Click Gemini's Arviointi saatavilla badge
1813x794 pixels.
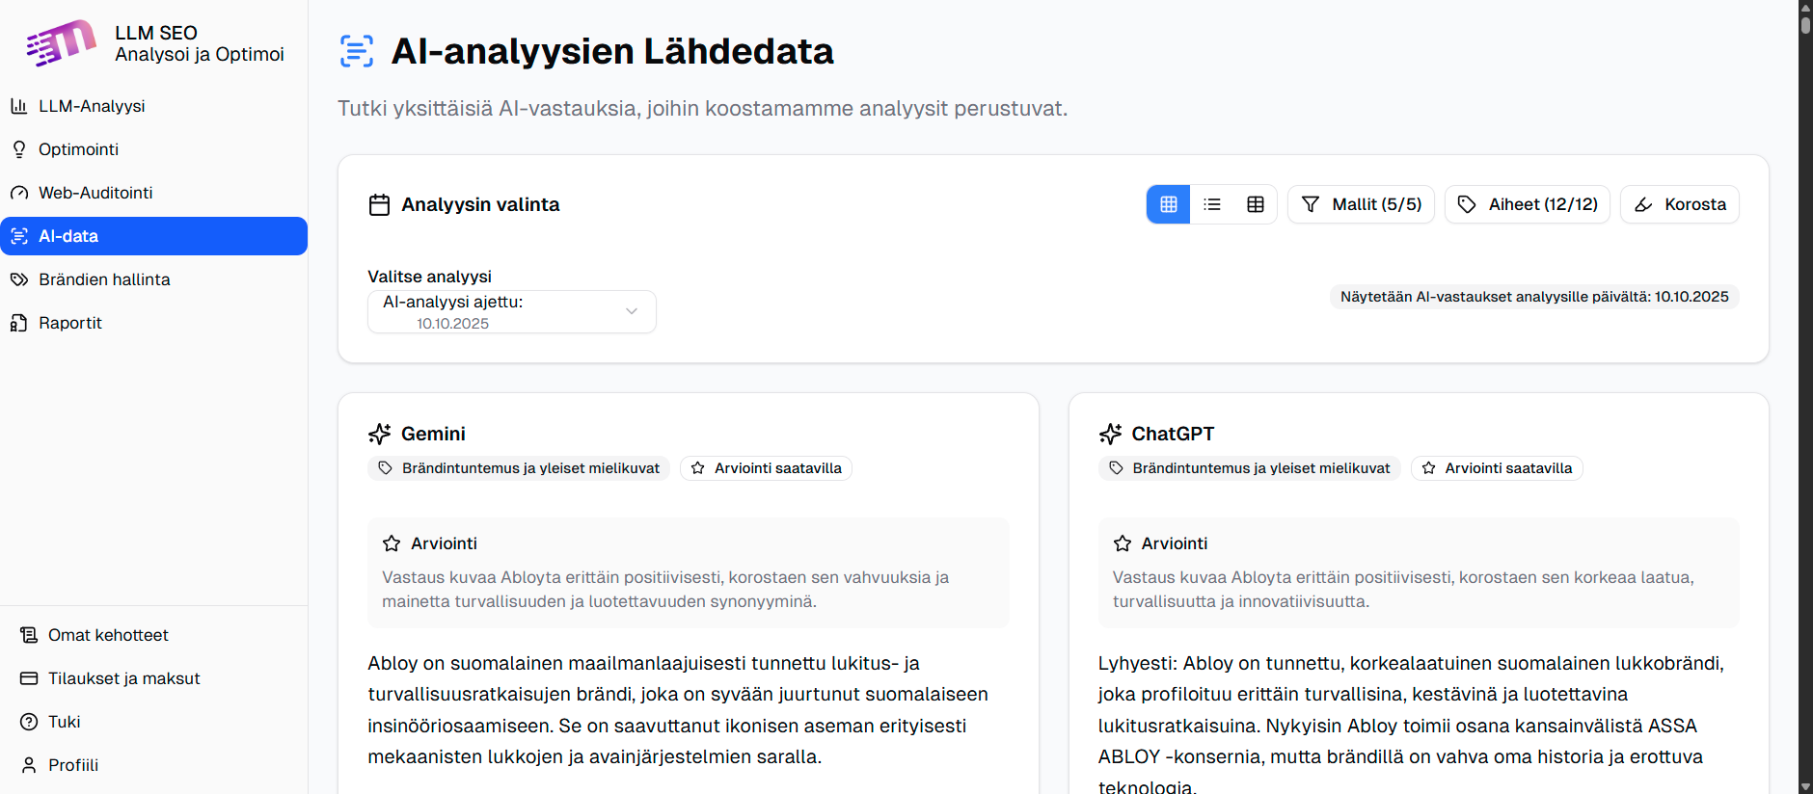766,468
